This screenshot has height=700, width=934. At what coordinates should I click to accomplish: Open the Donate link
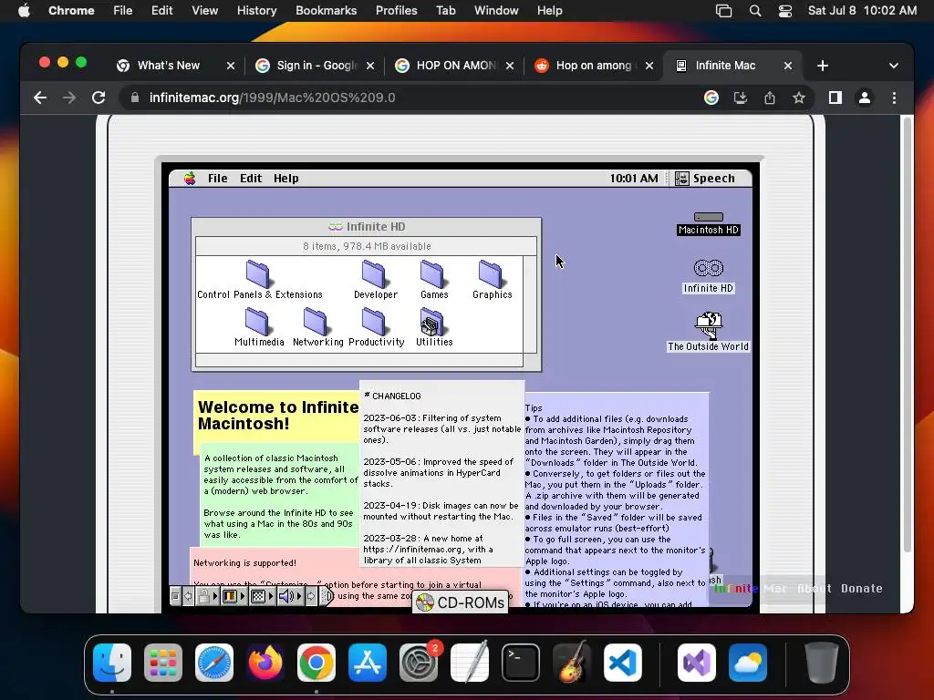861,588
